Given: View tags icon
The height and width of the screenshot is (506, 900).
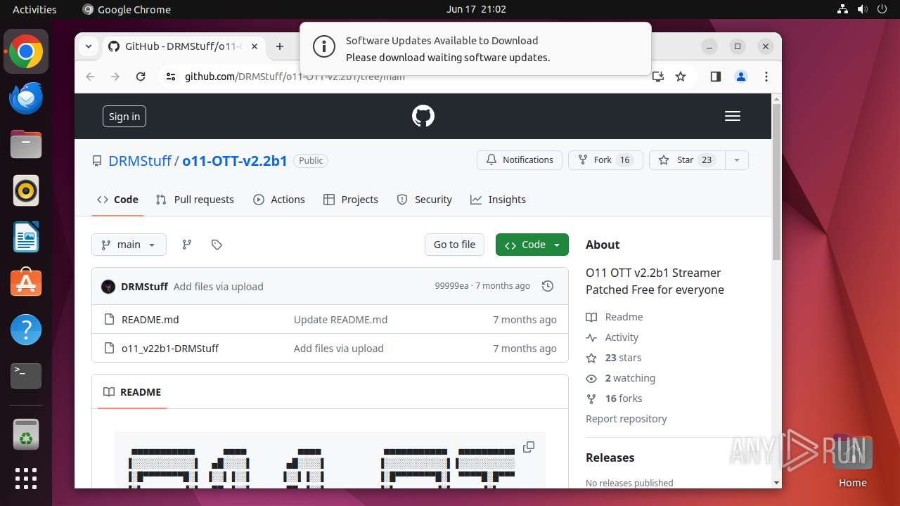Looking at the screenshot, I should [x=217, y=245].
